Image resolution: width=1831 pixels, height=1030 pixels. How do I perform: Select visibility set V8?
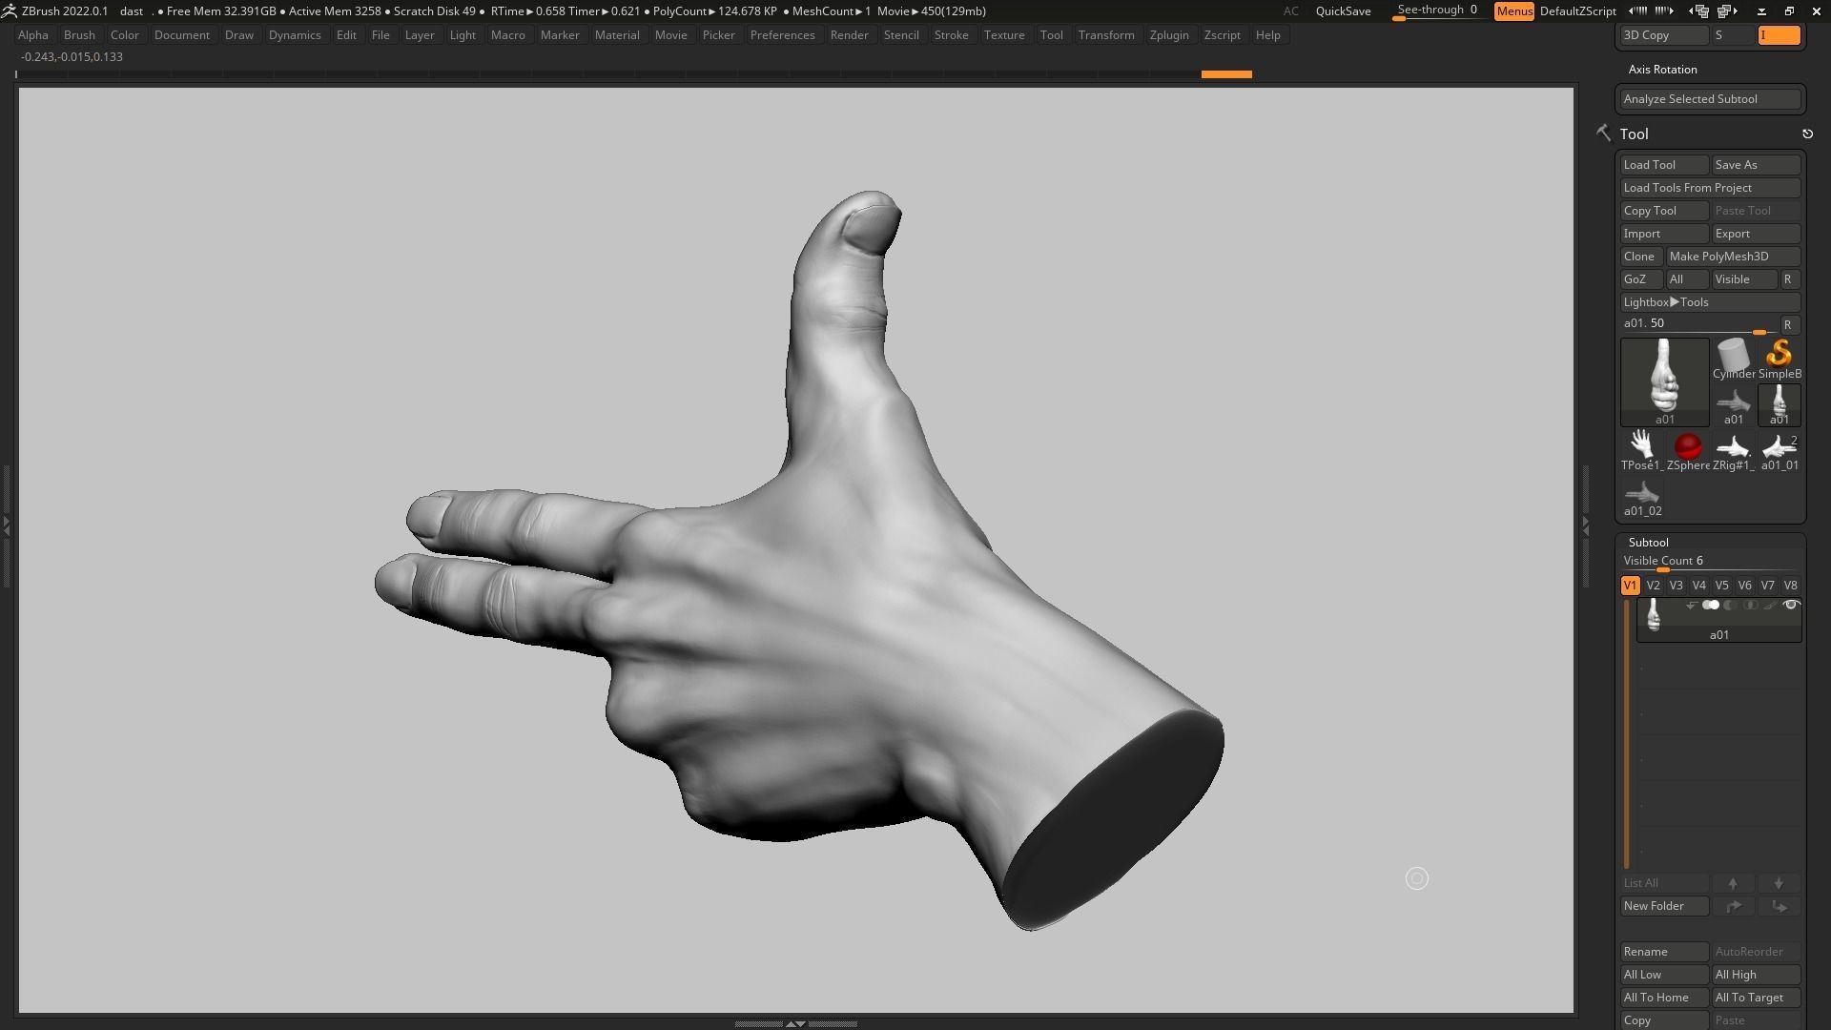pyautogui.click(x=1790, y=586)
